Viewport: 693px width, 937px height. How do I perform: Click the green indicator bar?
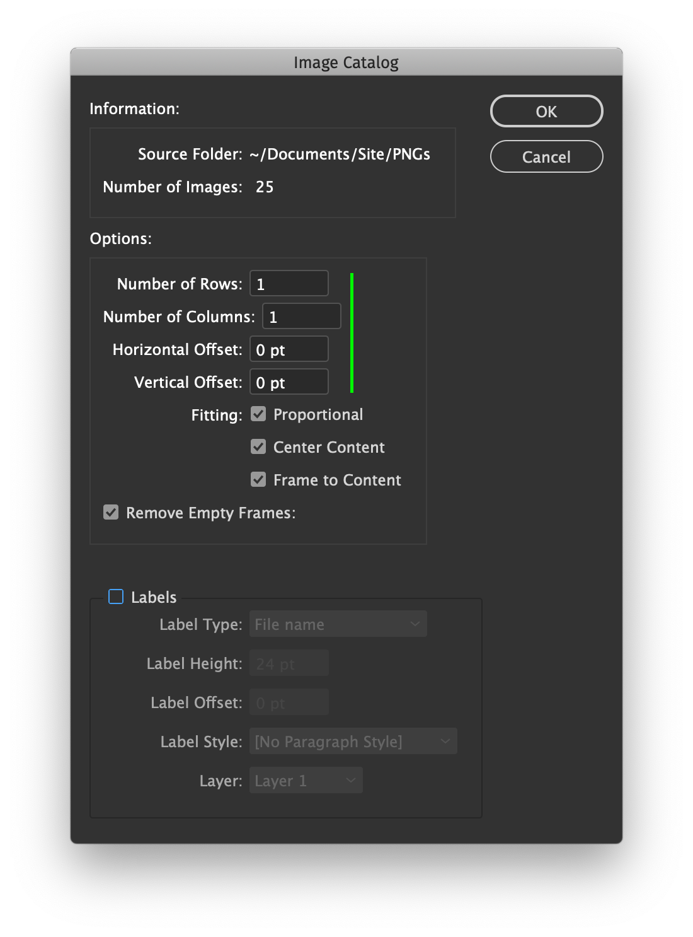point(352,331)
